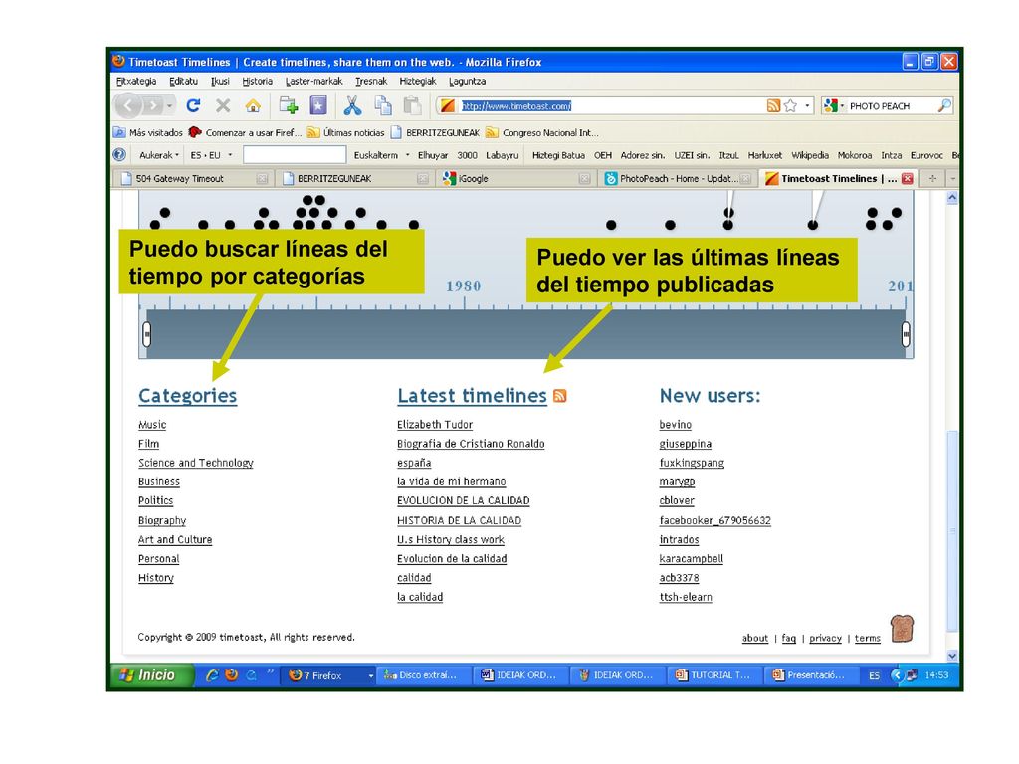Click the Stop loading X icon
Screen dimensions: 1019x764
tap(223, 105)
